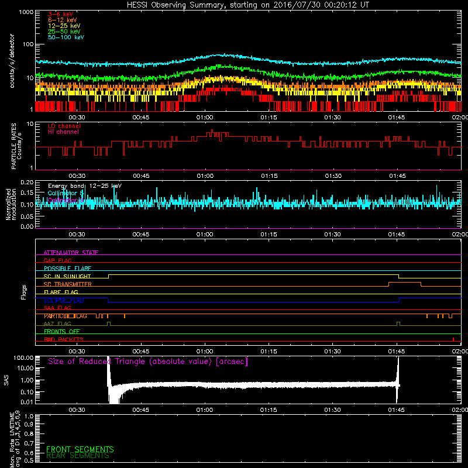Click the 01:45 tick label under flags panel

coord(397,352)
